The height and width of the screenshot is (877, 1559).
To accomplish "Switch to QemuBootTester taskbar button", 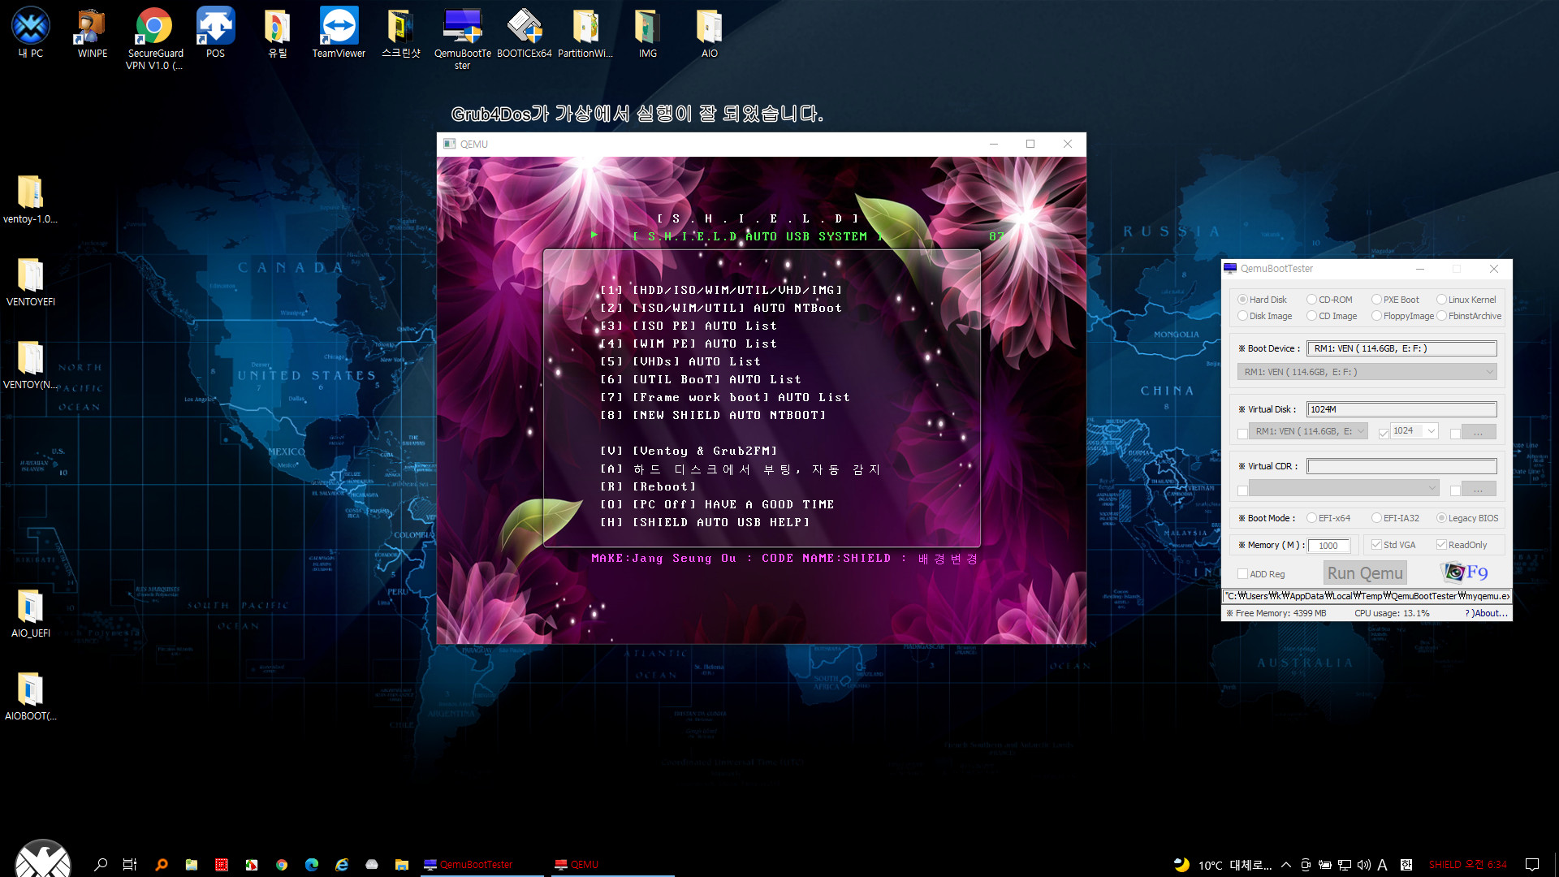I will click(x=482, y=865).
